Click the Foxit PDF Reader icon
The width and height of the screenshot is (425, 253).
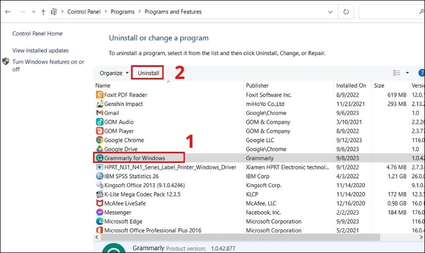coord(100,95)
